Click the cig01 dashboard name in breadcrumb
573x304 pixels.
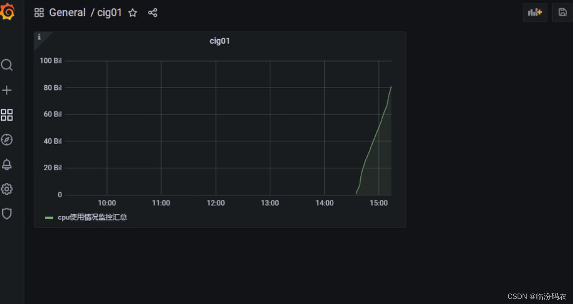(110, 12)
